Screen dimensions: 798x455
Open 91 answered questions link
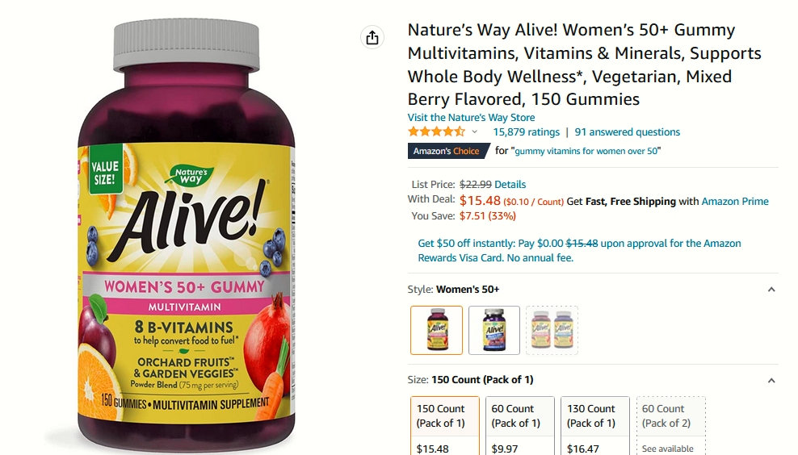pos(627,132)
